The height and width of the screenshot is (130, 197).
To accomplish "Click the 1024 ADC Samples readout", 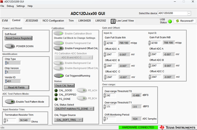I will click(x=136, y=119).
